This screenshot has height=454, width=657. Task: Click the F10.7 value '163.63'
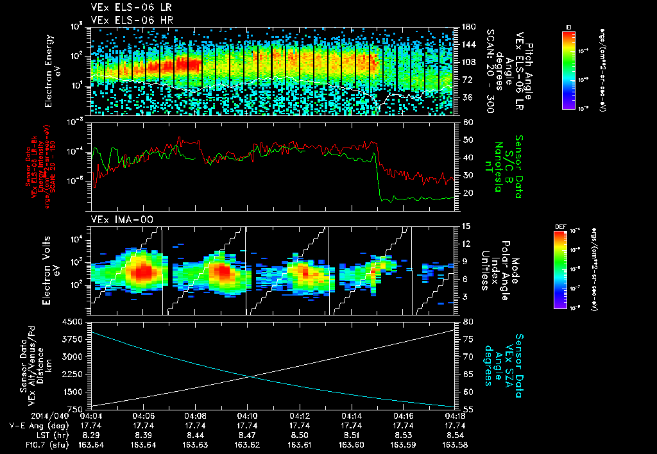pos(195,445)
